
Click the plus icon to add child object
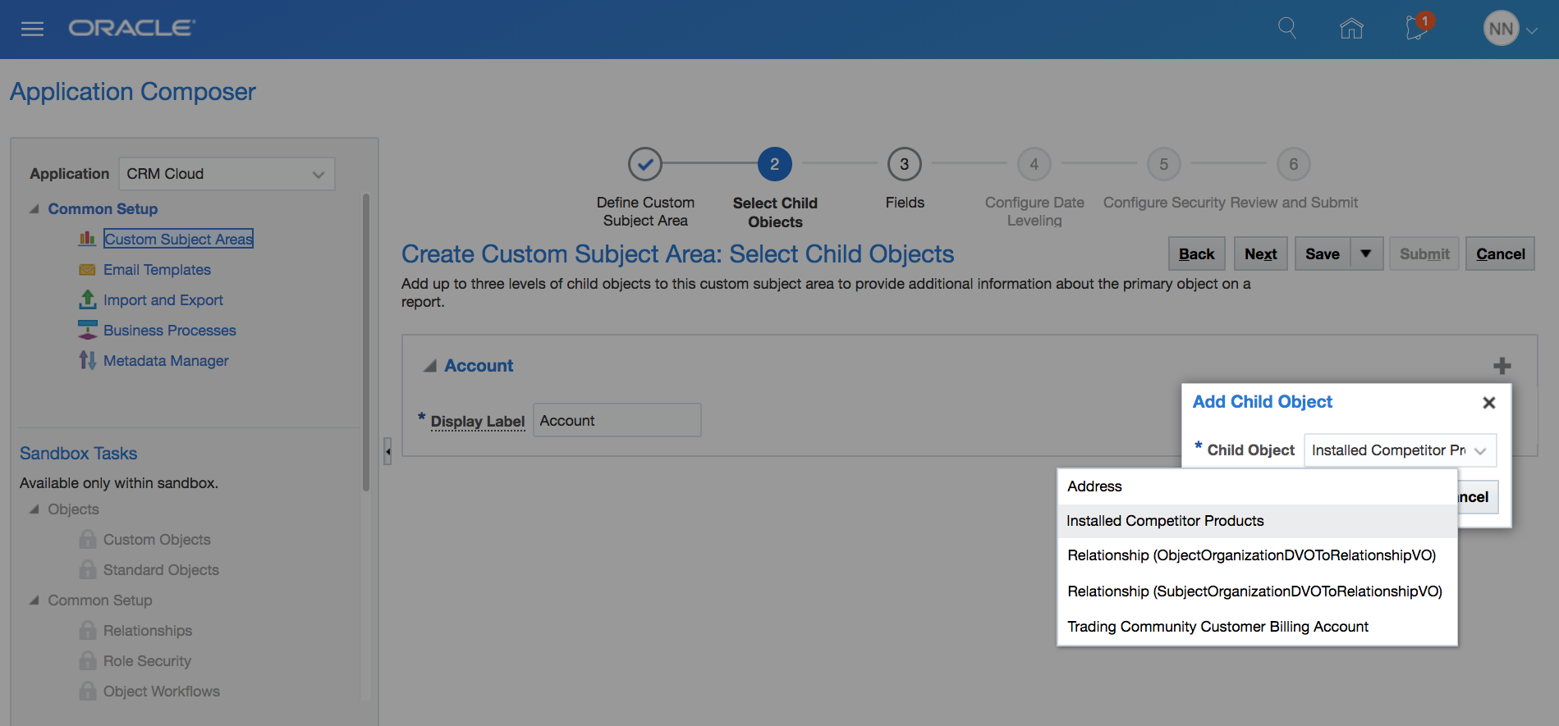coord(1502,366)
